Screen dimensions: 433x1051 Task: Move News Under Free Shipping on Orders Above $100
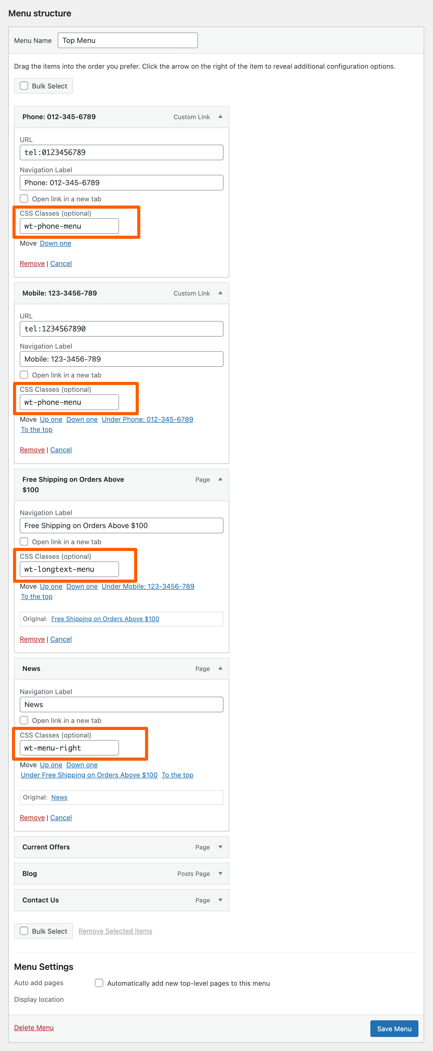(x=89, y=775)
